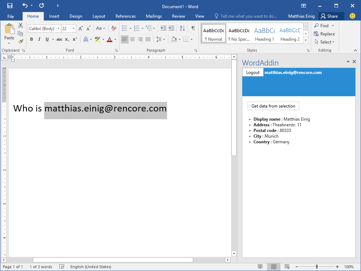The width and height of the screenshot is (361, 271).
Task: Send feedback via the smiley icon
Action: (352, 16)
